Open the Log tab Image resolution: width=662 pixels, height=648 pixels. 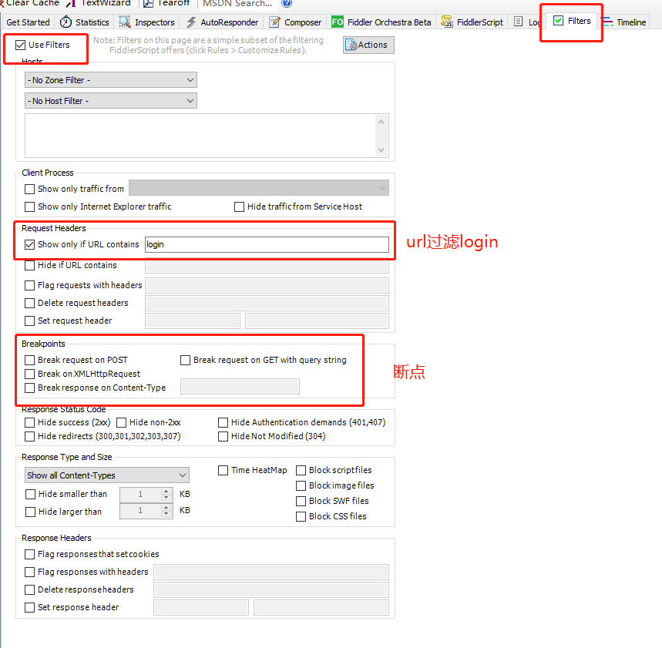[x=534, y=22]
